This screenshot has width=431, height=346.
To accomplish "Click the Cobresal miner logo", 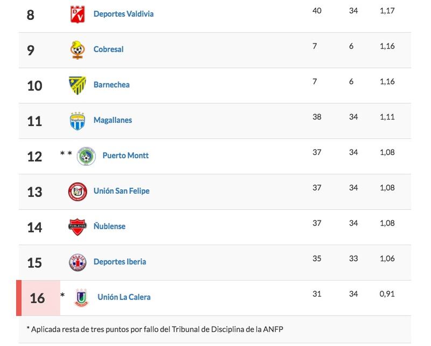I will click(78, 50).
